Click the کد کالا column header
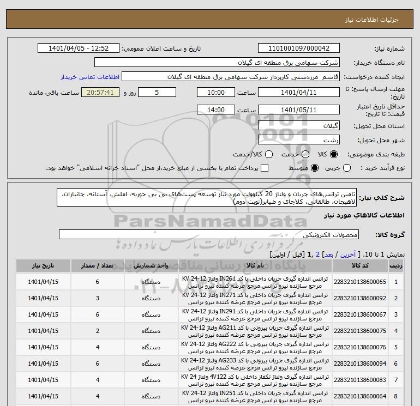Viewport: 420px width, 406px height. 360,265
